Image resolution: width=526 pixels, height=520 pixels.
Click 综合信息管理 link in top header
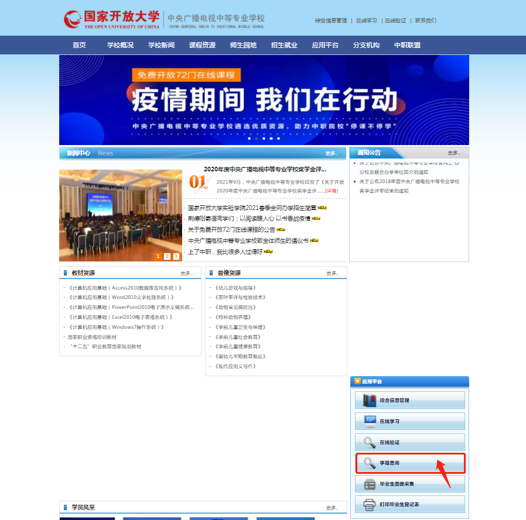click(x=331, y=20)
